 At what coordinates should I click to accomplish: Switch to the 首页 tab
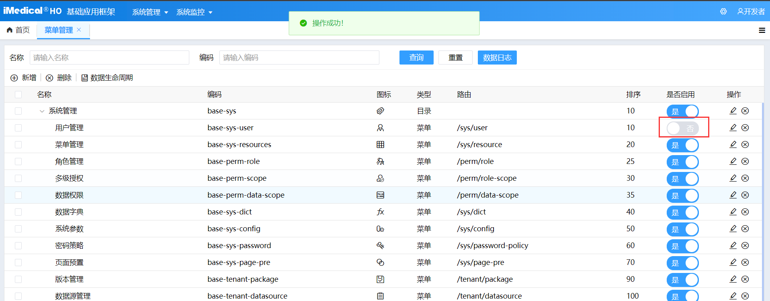click(x=18, y=30)
